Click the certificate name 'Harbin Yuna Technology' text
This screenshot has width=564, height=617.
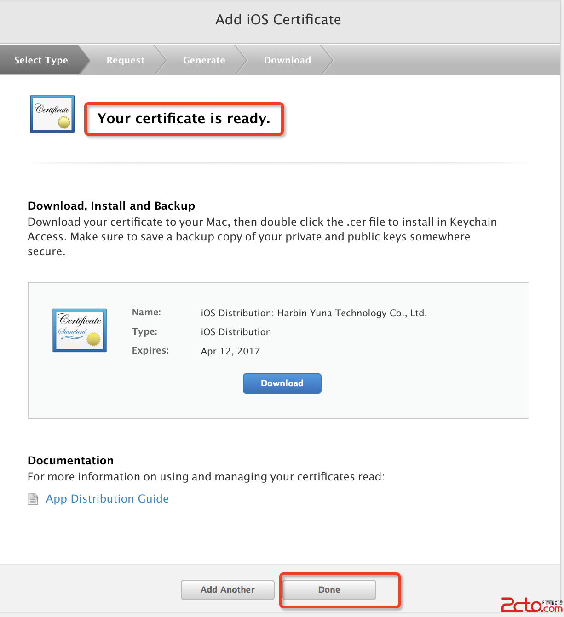(x=314, y=313)
